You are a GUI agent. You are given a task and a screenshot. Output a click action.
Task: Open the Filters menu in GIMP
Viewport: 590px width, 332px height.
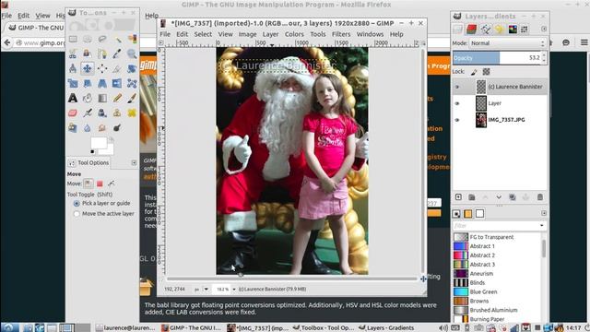(341, 34)
